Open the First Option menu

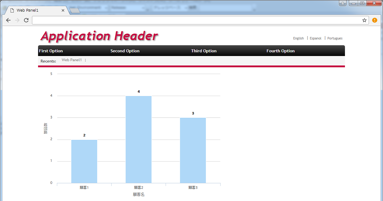[51, 51]
